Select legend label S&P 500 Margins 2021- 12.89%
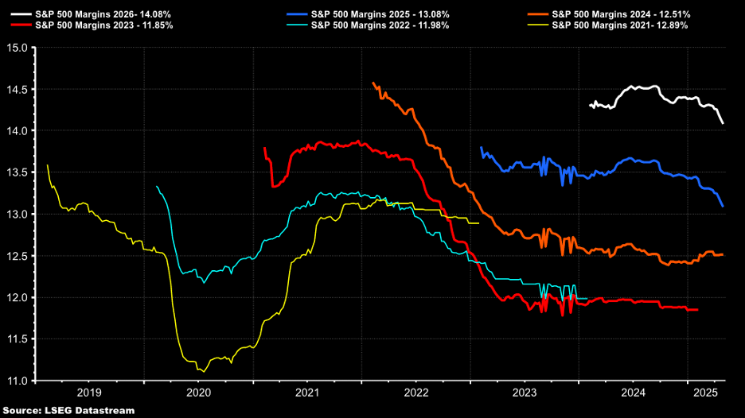Image resolution: width=745 pixels, height=418 pixels. 619,25
